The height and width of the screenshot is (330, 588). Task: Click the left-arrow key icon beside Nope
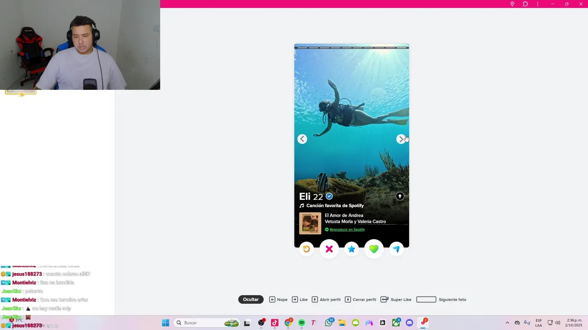tap(272, 299)
